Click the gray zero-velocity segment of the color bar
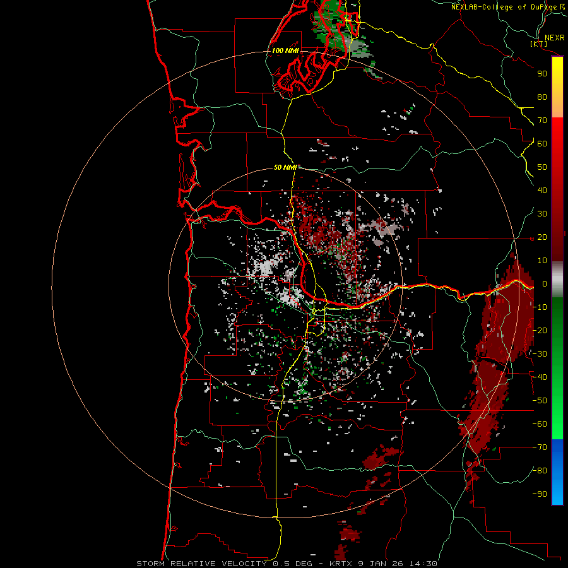Viewport: 568px width, 568px height. tap(557, 279)
